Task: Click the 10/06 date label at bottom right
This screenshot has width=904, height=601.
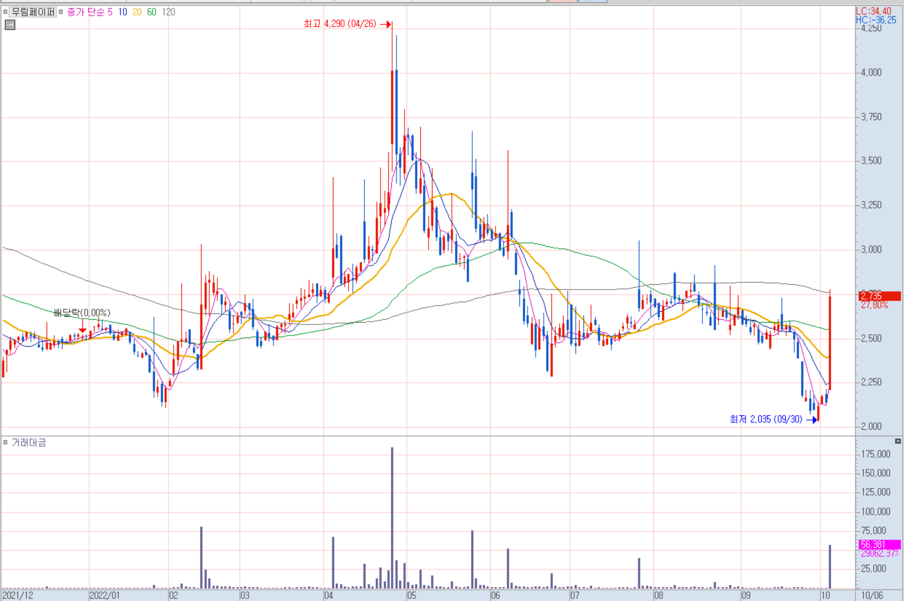Action: click(x=872, y=595)
